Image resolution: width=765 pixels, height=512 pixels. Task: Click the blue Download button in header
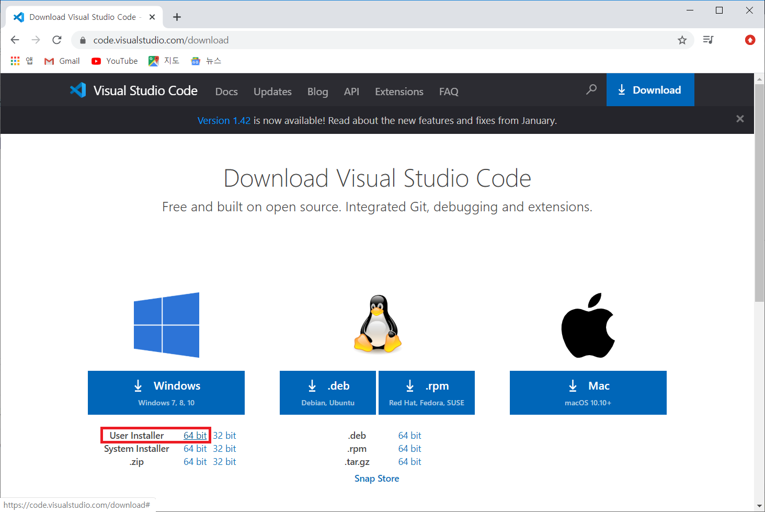tap(650, 89)
